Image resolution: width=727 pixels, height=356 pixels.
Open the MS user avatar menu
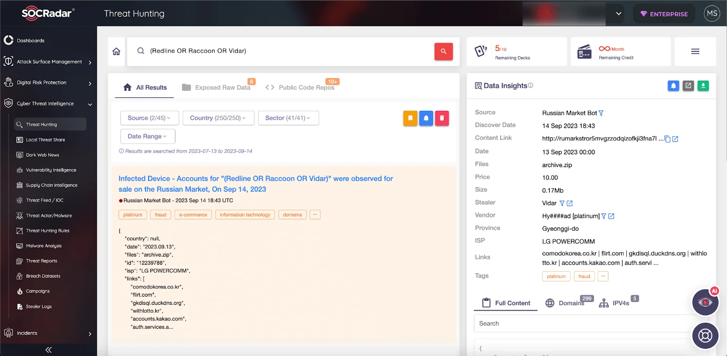(x=712, y=13)
